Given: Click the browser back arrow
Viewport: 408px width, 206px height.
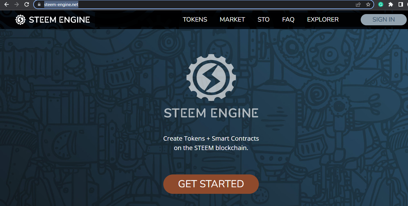Looking at the screenshot, I should click(6, 4).
